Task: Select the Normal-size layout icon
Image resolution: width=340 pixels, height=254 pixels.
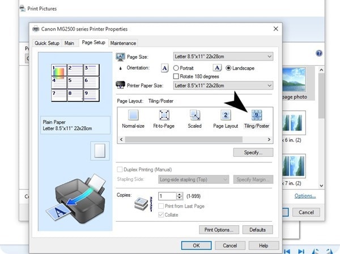Action: point(133,115)
